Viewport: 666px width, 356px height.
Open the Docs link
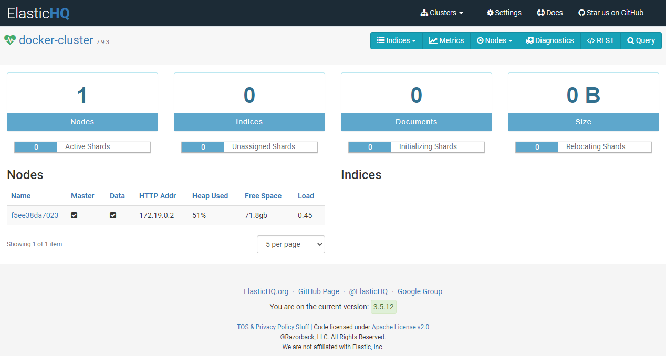coord(550,13)
